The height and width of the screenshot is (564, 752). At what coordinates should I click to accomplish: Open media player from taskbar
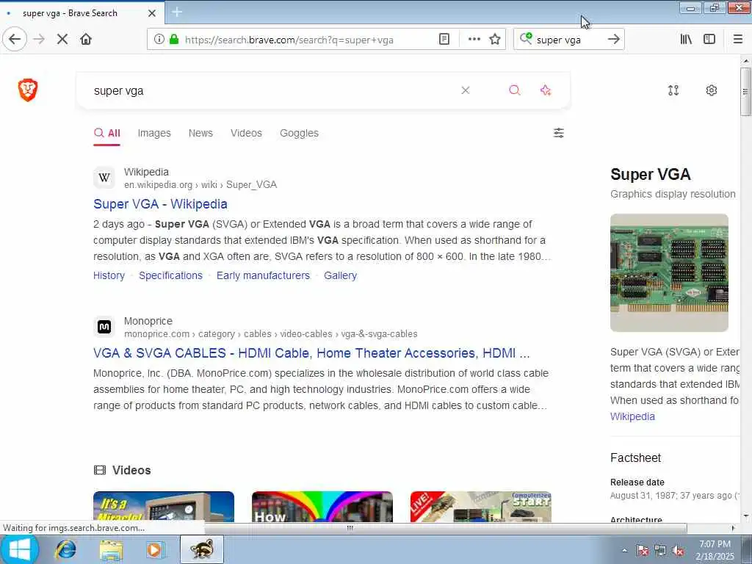coord(155,549)
